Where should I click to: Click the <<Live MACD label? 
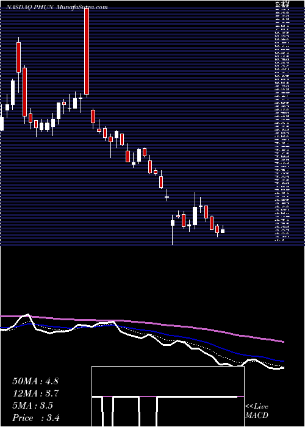coord(257,411)
